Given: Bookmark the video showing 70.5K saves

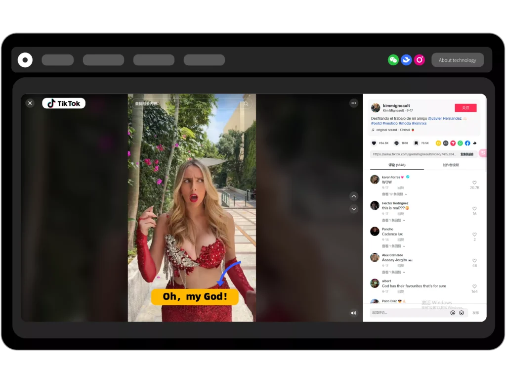Looking at the screenshot, I should (x=416, y=143).
